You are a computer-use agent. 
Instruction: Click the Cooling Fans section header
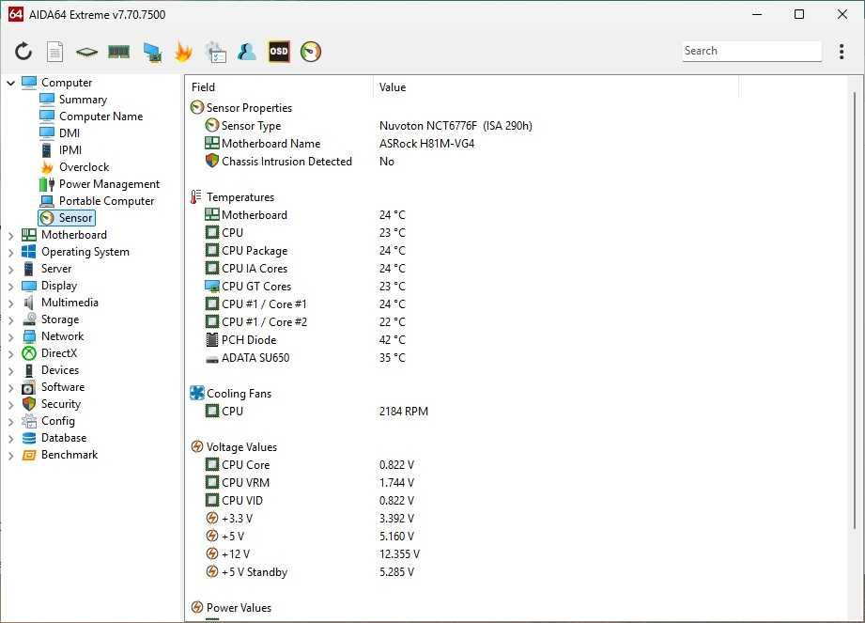point(231,394)
